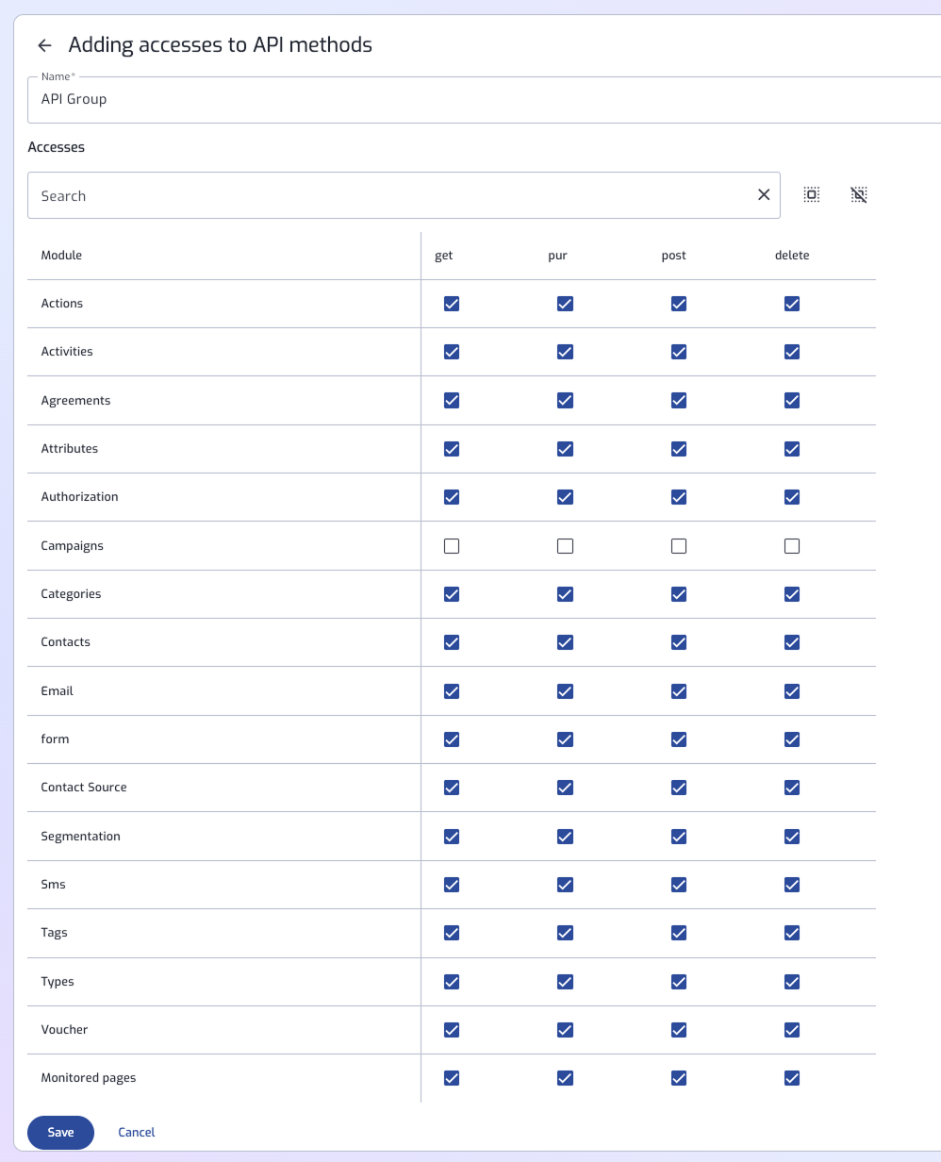Click the Name field containing API Group
The image size is (941, 1162).
click(x=484, y=99)
